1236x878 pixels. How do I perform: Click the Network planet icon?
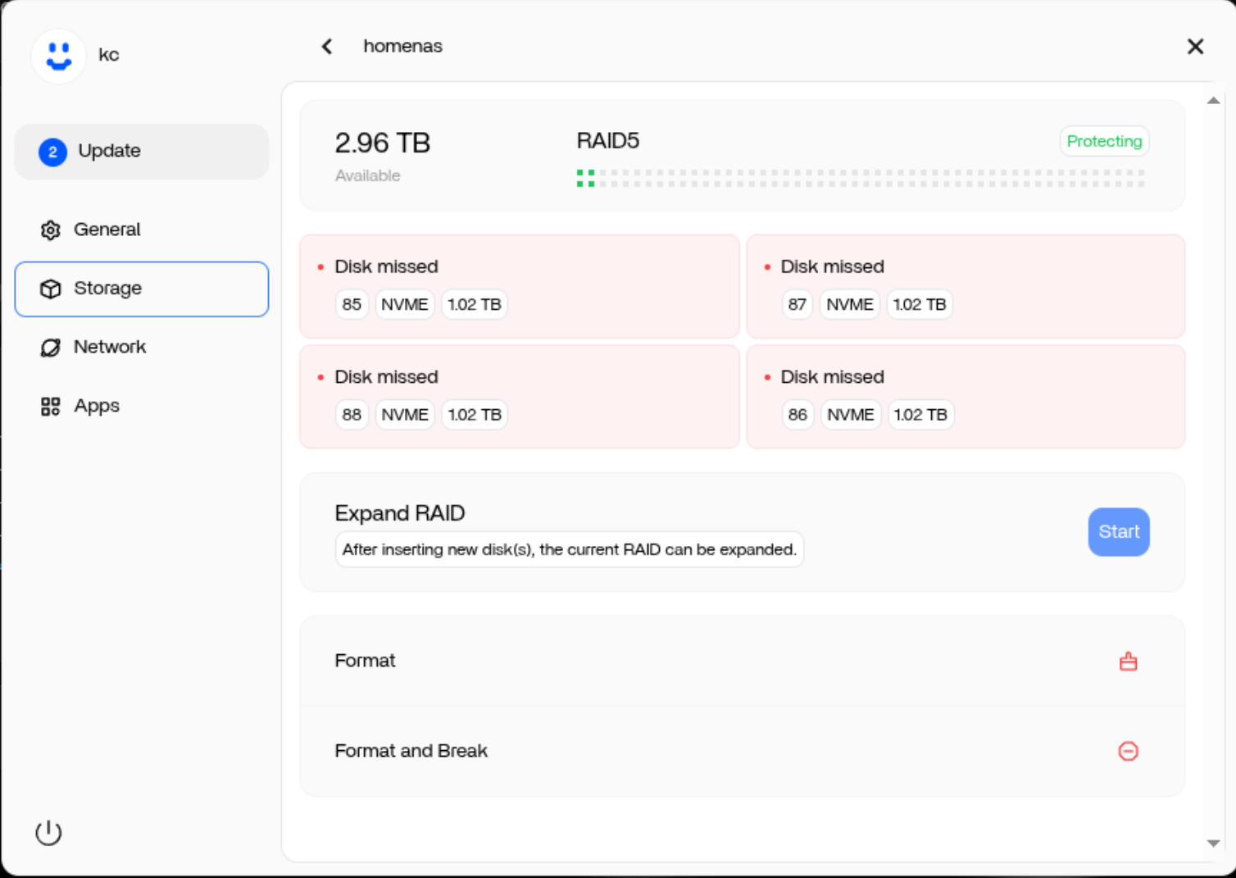point(51,348)
